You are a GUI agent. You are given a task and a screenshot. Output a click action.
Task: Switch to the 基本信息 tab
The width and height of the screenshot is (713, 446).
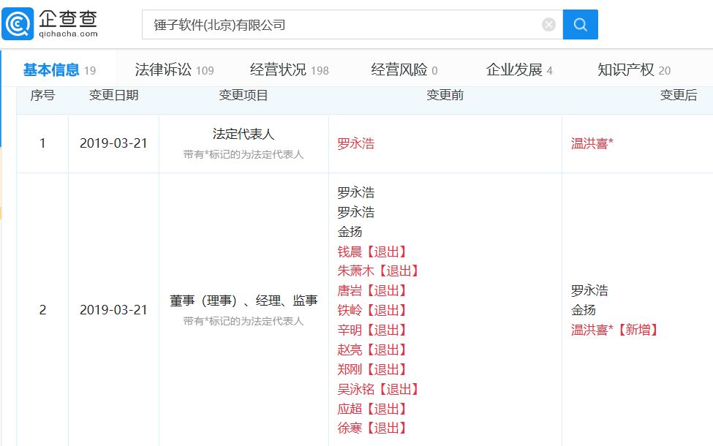point(51,70)
